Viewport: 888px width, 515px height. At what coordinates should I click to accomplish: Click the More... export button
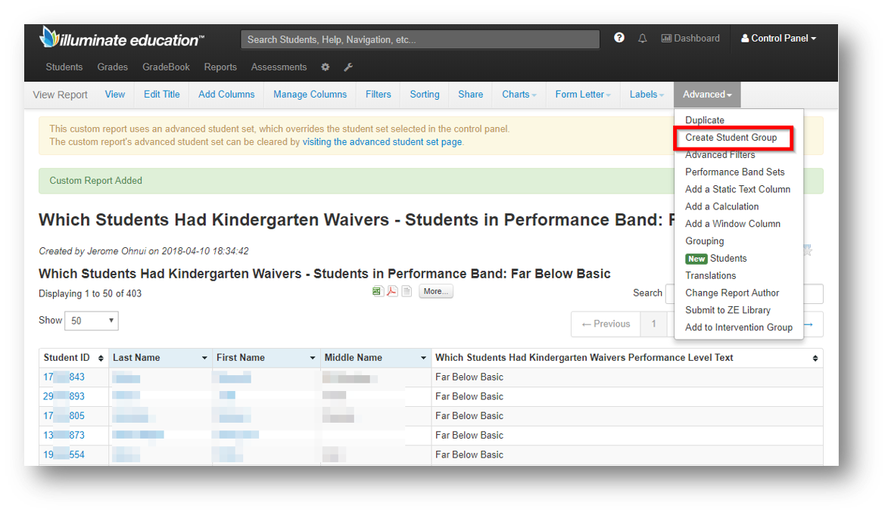coord(435,291)
